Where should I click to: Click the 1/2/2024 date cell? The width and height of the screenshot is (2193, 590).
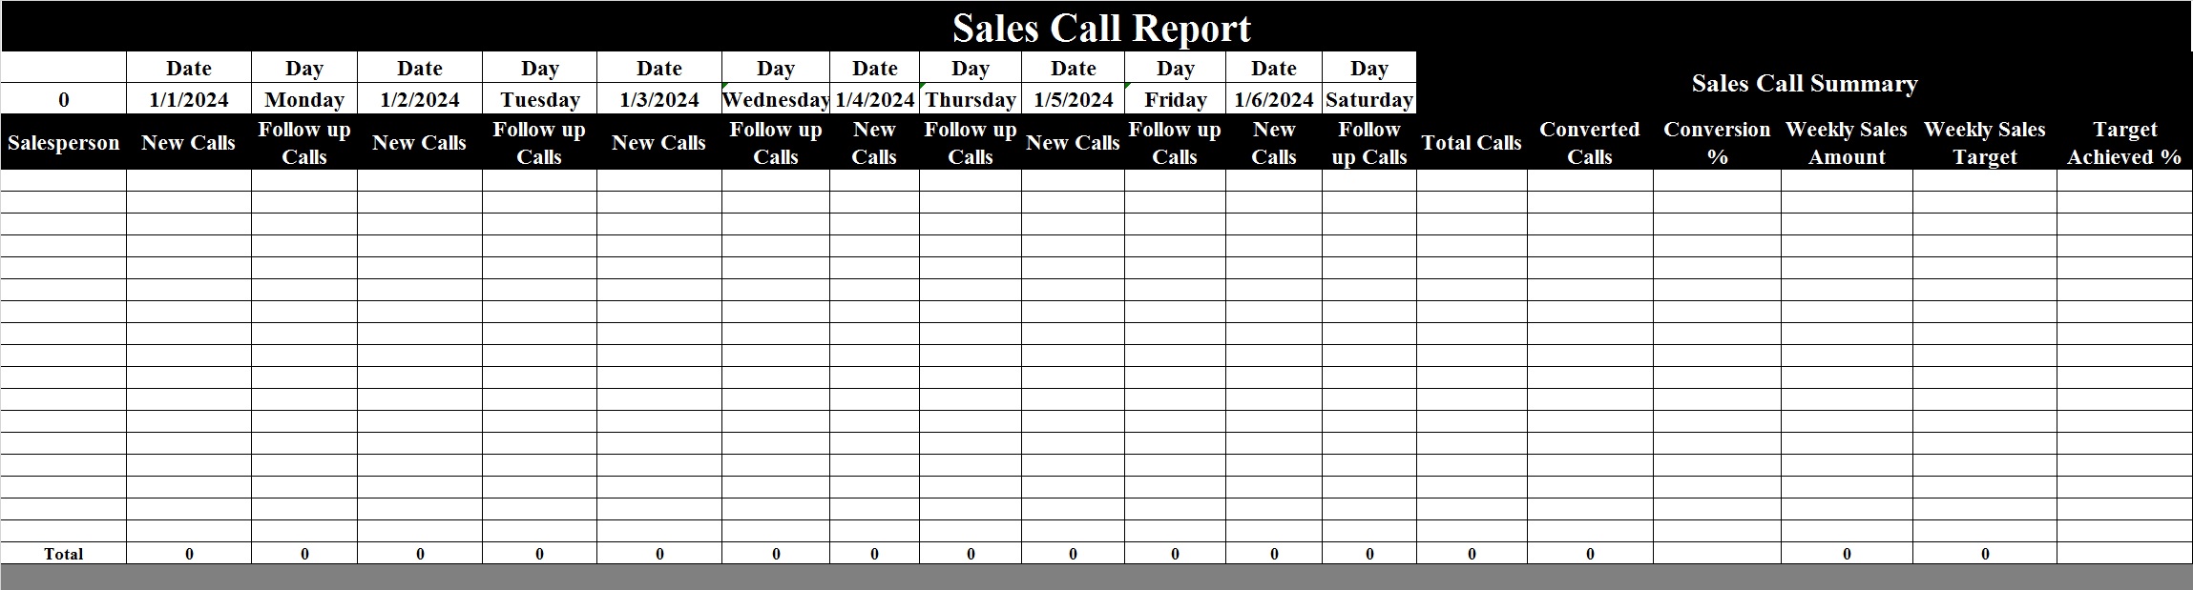pyautogui.click(x=420, y=99)
